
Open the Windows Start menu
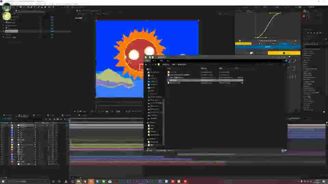(3, 182)
